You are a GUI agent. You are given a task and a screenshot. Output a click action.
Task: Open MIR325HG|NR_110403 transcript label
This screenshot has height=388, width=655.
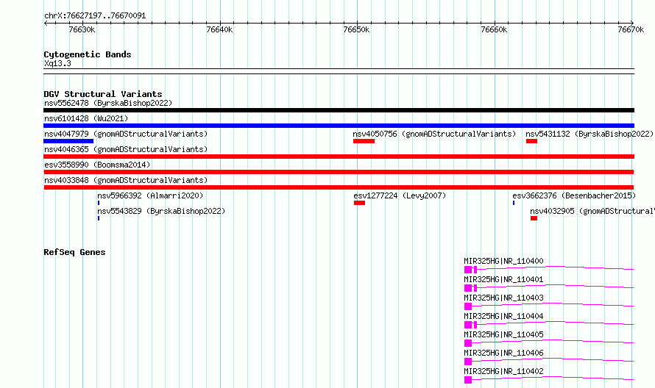click(x=504, y=298)
